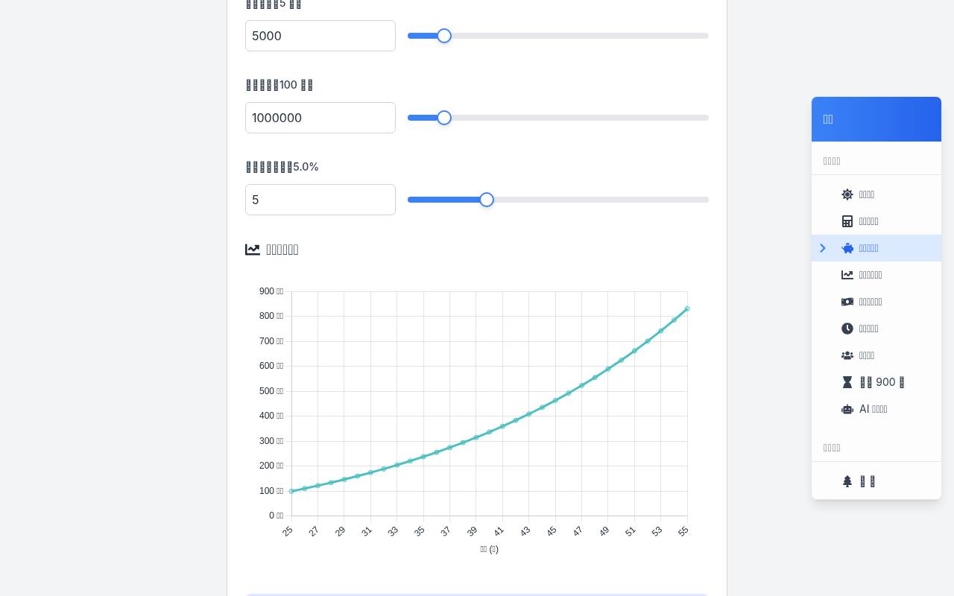954x596 pixels.
Task: Click the input field containing 1000000
Action: [x=320, y=118]
